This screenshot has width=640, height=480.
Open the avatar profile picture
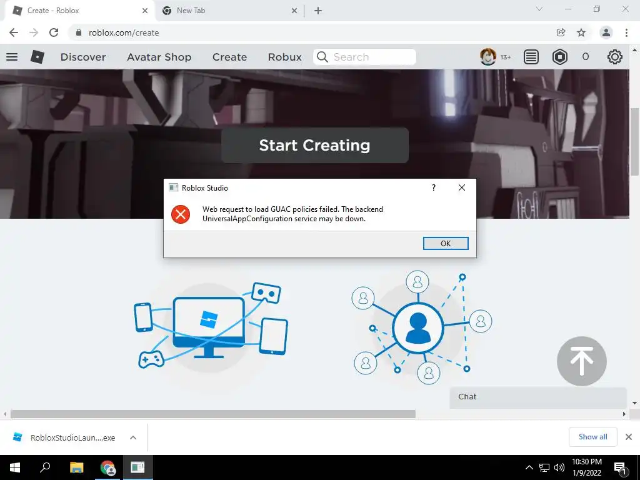487,57
